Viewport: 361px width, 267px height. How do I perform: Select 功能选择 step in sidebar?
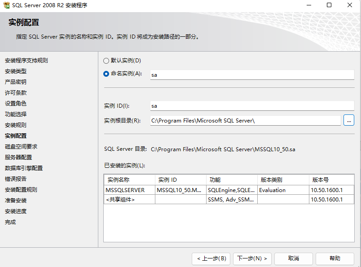16,114
